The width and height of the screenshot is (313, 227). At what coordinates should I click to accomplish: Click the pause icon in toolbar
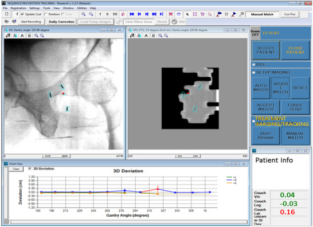point(226,14)
